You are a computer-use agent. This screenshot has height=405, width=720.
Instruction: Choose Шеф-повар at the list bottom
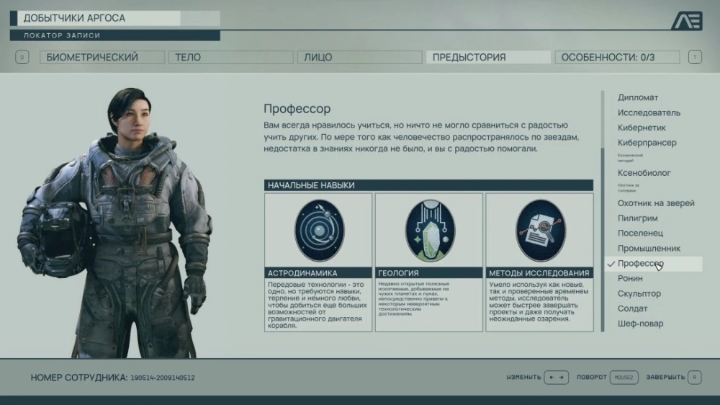pyautogui.click(x=640, y=324)
